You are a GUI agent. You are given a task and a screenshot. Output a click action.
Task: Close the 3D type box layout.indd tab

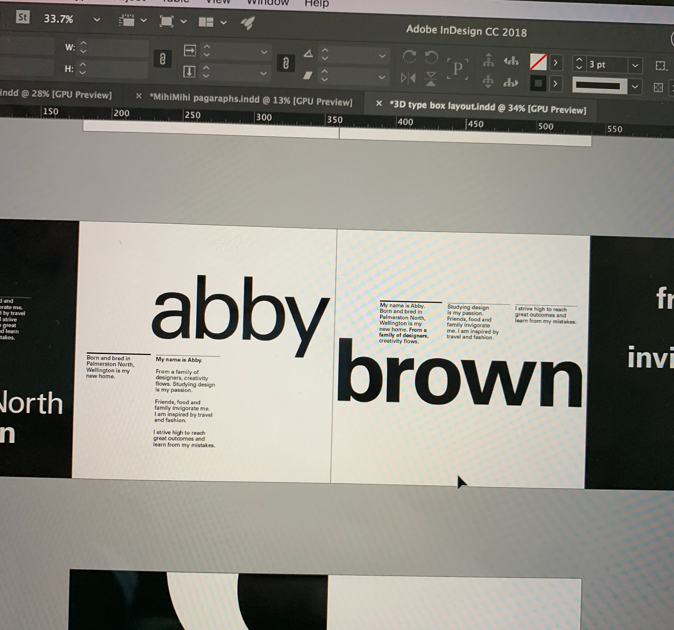coord(379,103)
